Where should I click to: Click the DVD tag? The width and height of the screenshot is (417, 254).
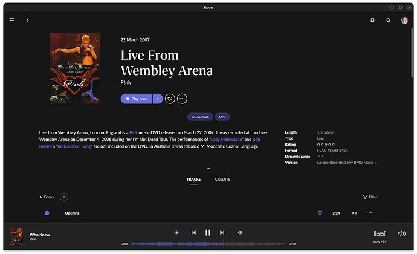[222, 117]
